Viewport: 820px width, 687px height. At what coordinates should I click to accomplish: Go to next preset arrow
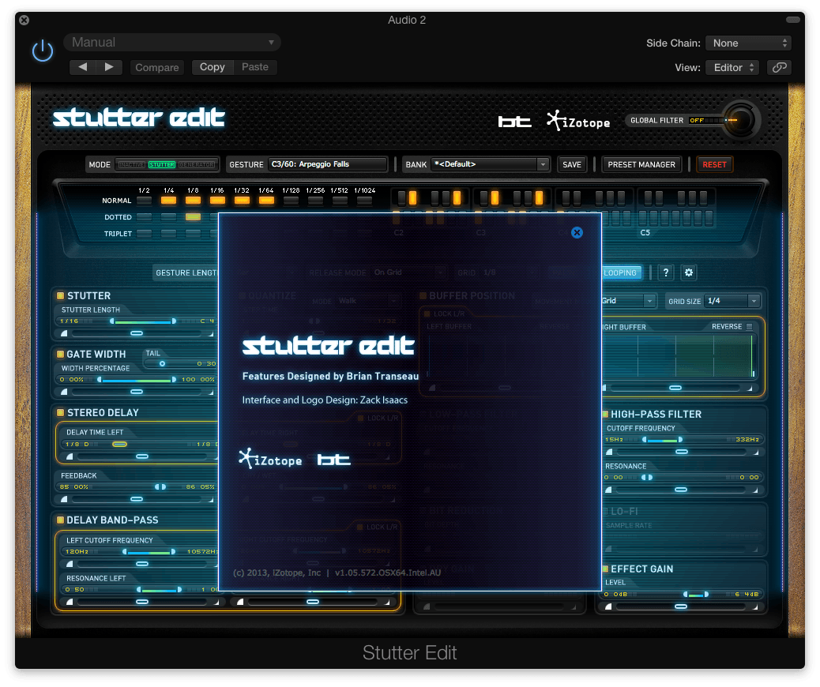tap(109, 67)
